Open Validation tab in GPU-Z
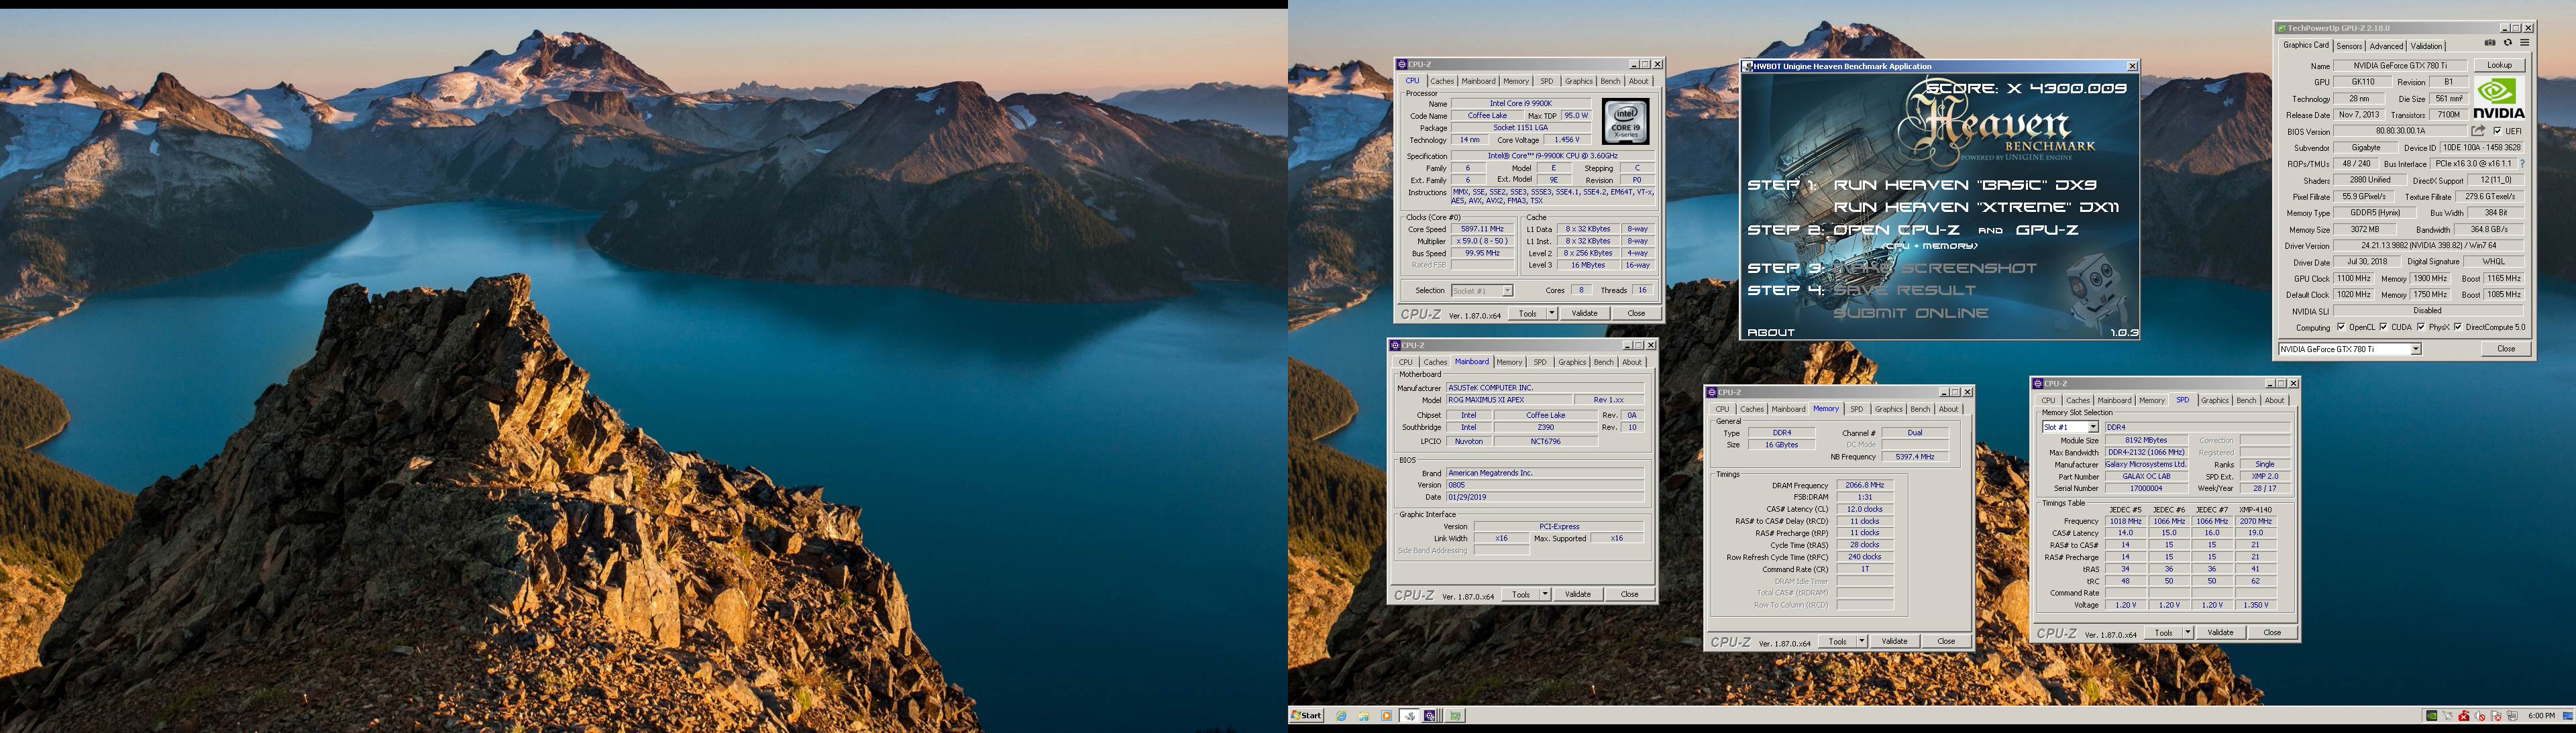This screenshot has width=2576, height=733. pos(2426,46)
